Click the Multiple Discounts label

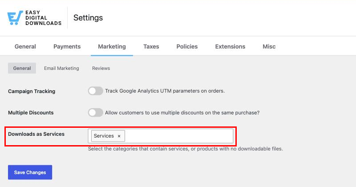tap(31, 113)
